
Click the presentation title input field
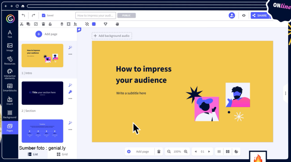(95, 15)
